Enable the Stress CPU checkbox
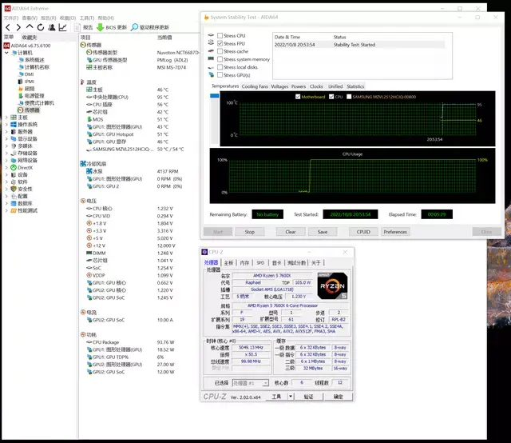The height and width of the screenshot is (443, 511). pyautogui.click(x=220, y=35)
